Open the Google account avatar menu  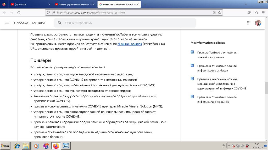[258, 23]
